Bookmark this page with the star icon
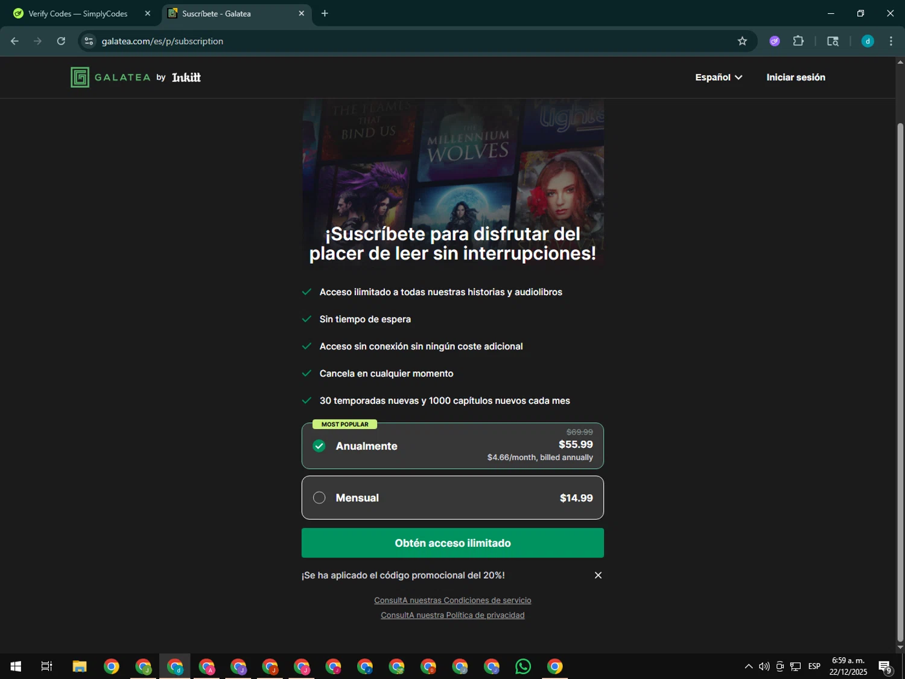 pos(742,41)
